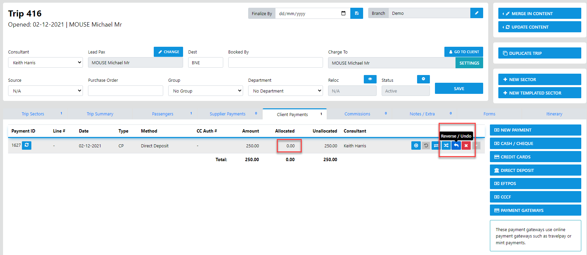587x255 pixels.
Task: Expand the Department dropdown
Action: (x=286, y=91)
